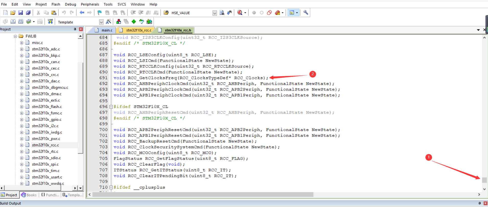Rebuild all target files
488x207 pixels.
pyautogui.click(x=21, y=21)
